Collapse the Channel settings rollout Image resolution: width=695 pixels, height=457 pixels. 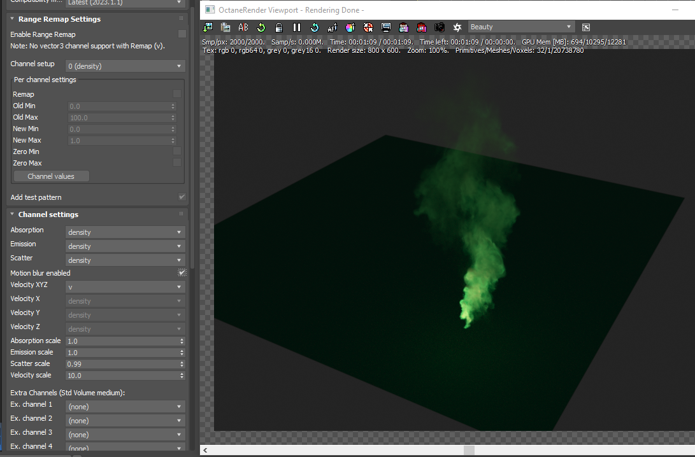click(x=12, y=214)
